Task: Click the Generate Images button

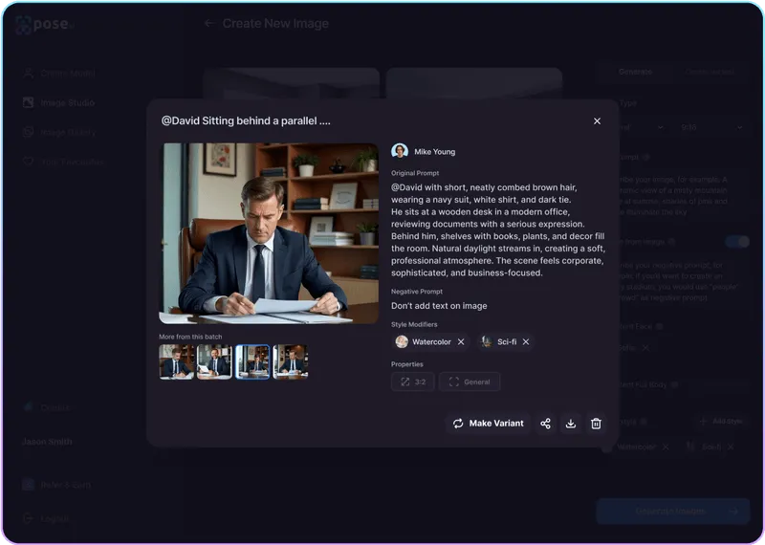Action: tap(673, 512)
